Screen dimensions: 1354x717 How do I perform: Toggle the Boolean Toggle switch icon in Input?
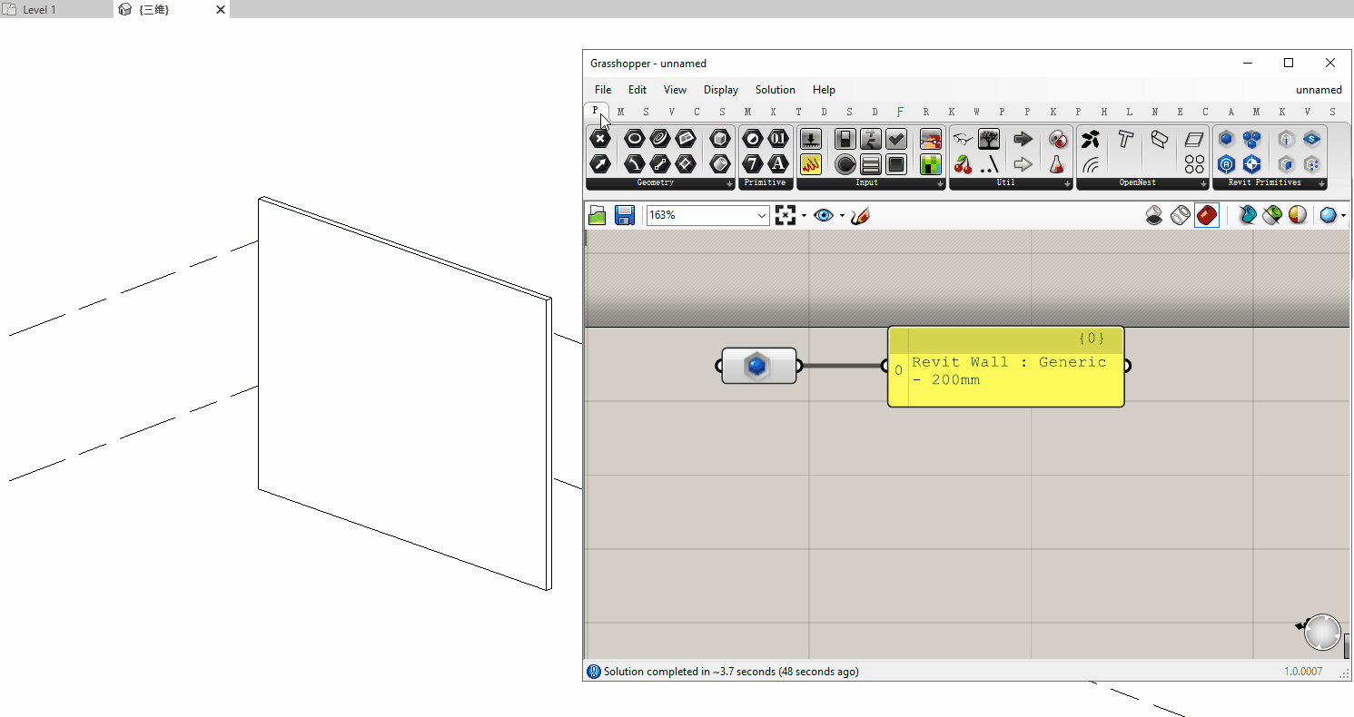click(845, 139)
